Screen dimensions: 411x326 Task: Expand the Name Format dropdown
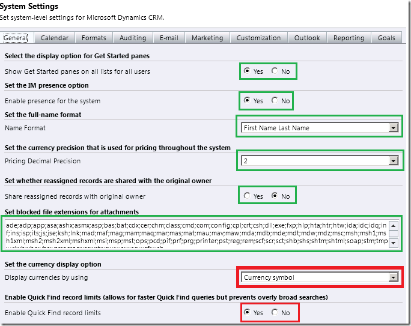point(394,127)
